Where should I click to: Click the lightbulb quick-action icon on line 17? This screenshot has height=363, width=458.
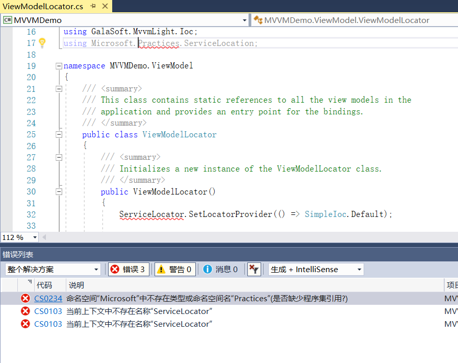point(42,43)
